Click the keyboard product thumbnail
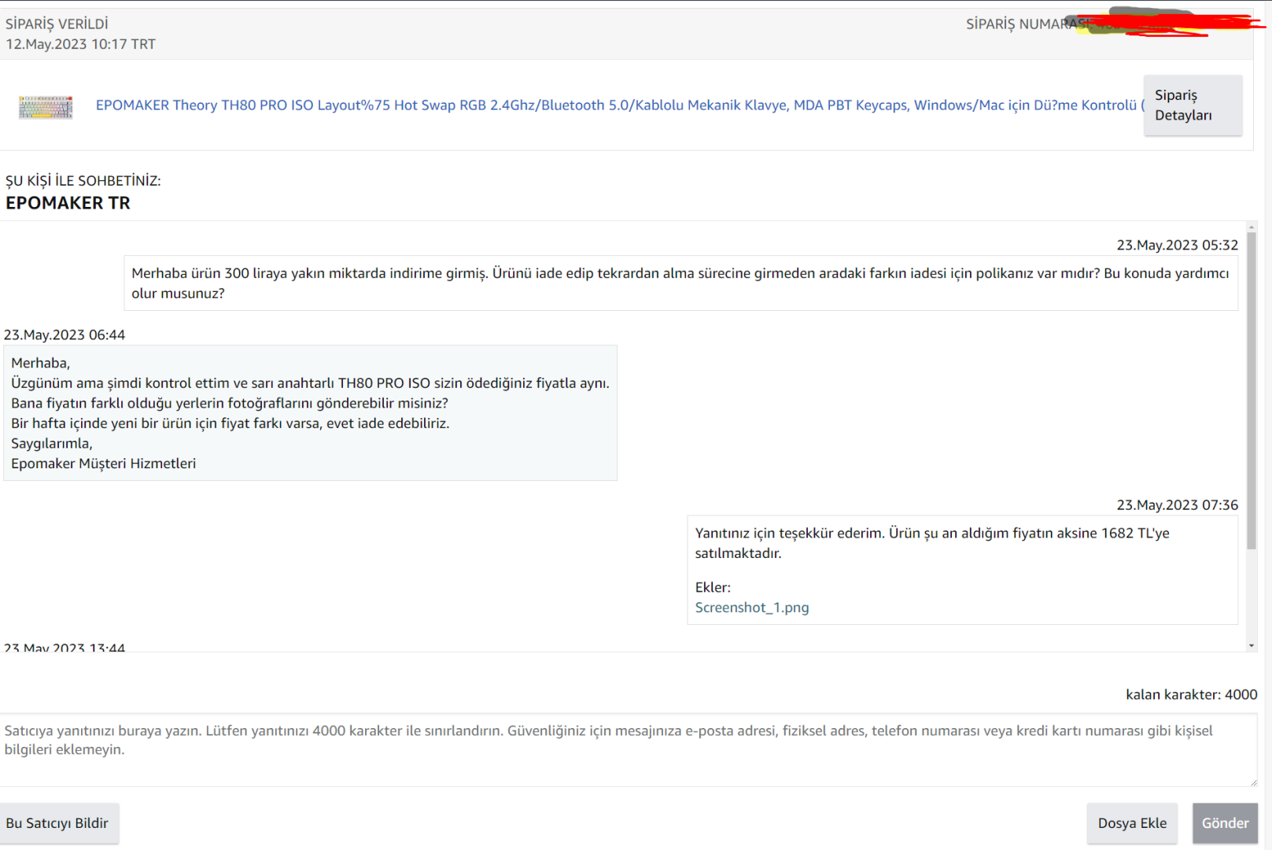Viewport: 1272px width, 850px height. pyautogui.click(x=46, y=106)
